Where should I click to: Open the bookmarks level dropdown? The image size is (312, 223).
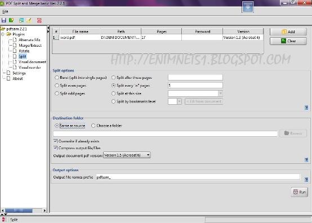[x=179, y=101]
